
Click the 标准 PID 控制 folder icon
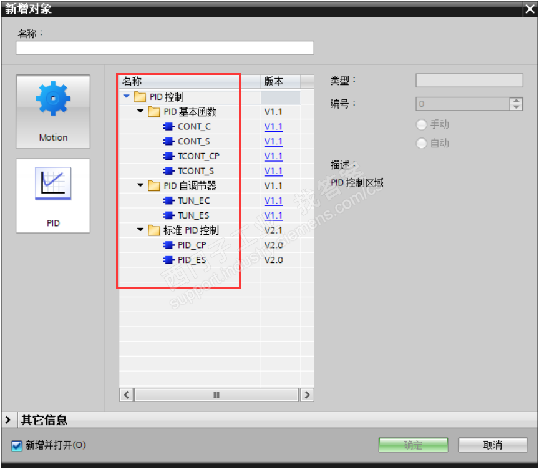click(154, 230)
